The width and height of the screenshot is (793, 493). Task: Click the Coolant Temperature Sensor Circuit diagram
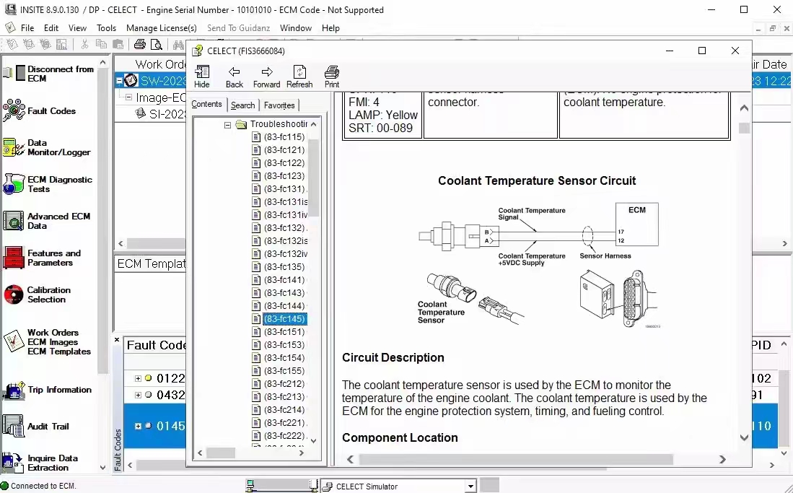[x=538, y=263]
